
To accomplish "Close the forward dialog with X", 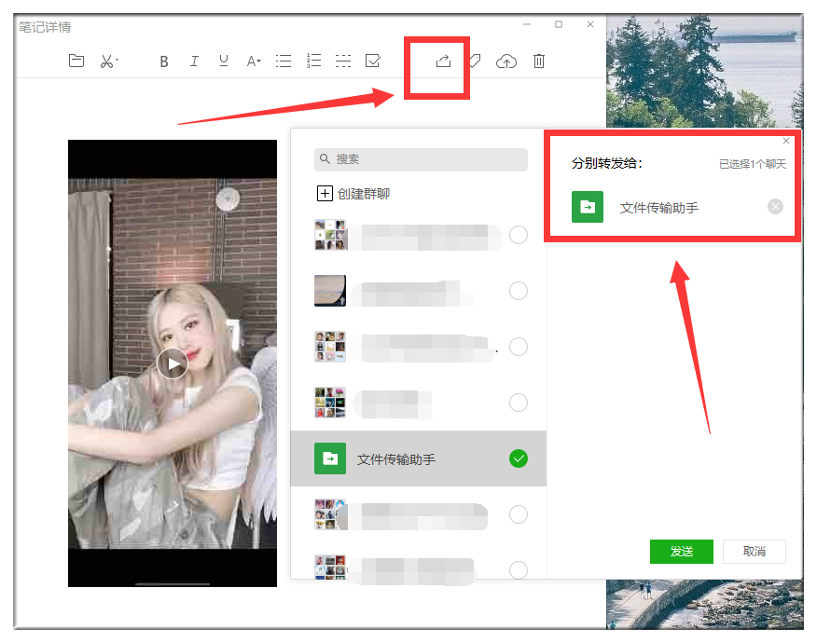I will (786, 141).
